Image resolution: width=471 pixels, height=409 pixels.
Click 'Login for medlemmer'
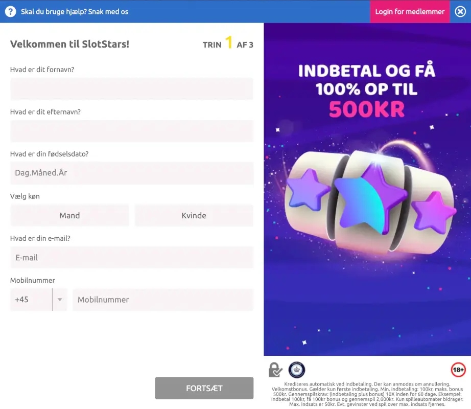click(410, 11)
